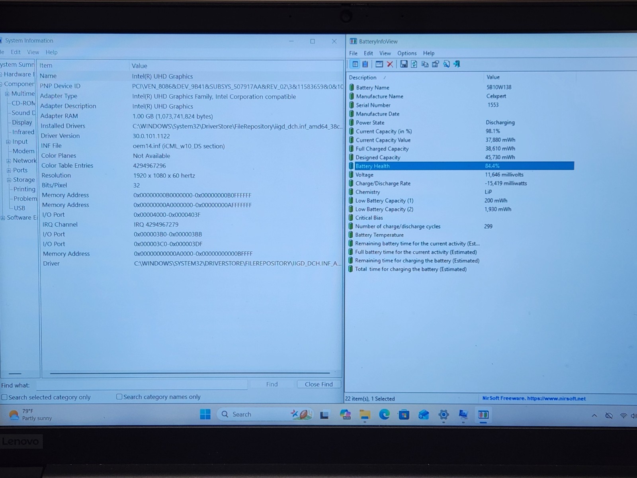Expand the Storage tree node
Viewport: 637px width, 478px height.
9,180
